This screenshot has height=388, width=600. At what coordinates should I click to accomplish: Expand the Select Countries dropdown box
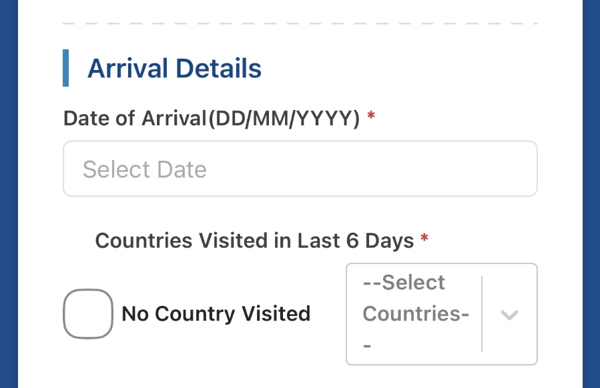tap(414, 314)
